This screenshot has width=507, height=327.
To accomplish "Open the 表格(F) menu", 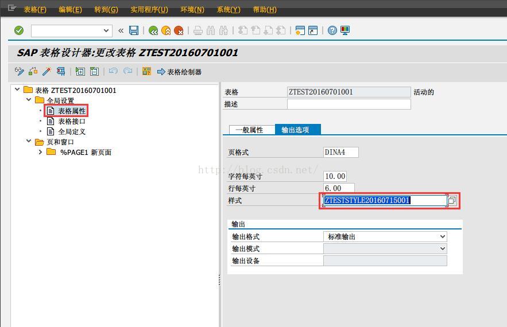I will click(35, 10).
